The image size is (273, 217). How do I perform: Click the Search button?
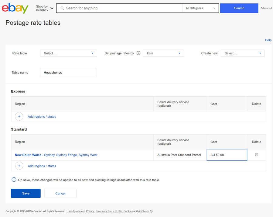click(239, 8)
